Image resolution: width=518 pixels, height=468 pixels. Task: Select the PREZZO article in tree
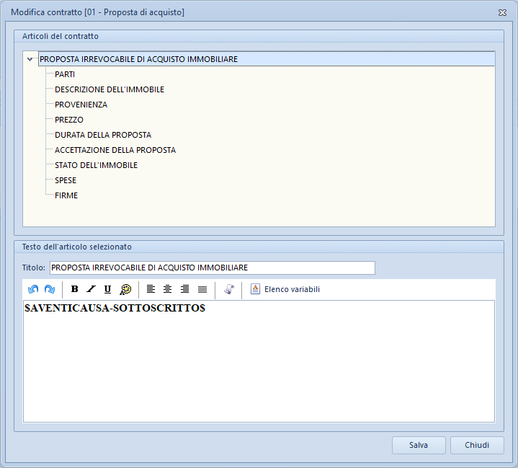69,120
